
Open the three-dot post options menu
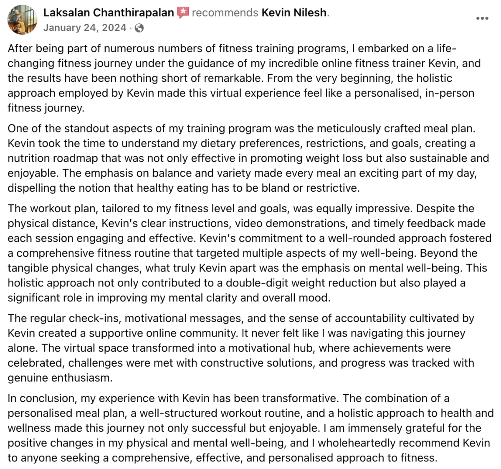[x=482, y=18]
